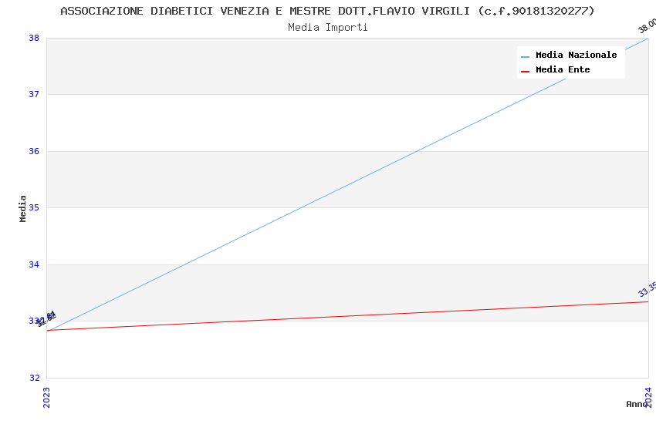
Task: Click the y-axis tick label 36
Action: (x=34, y=151)
